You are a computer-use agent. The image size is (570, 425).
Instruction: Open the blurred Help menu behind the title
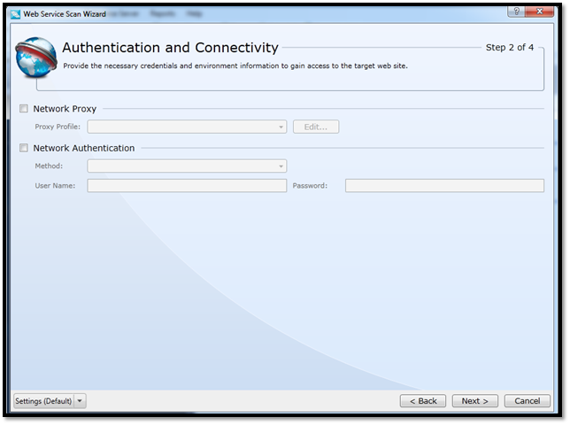click(194, 14)
